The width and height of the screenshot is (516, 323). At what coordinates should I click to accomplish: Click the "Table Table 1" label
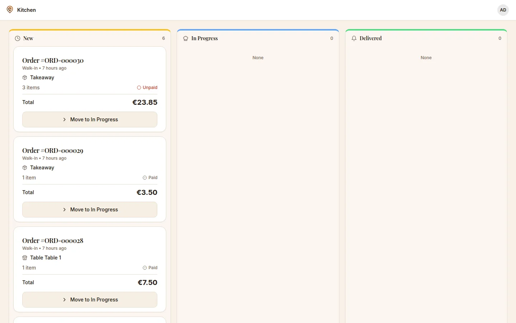46,258
